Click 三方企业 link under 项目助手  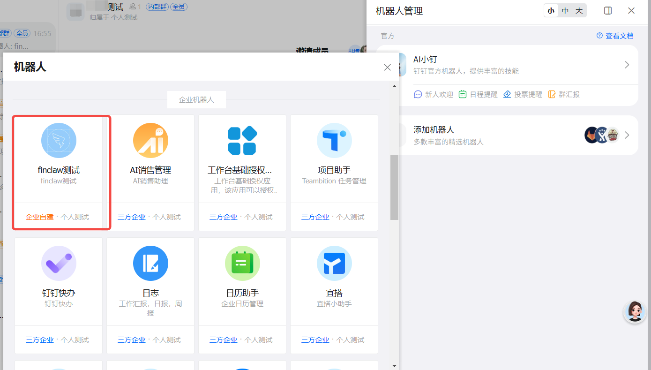coord(315,217)
